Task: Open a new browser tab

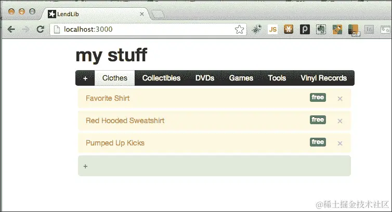Action: tap(158, 15)
